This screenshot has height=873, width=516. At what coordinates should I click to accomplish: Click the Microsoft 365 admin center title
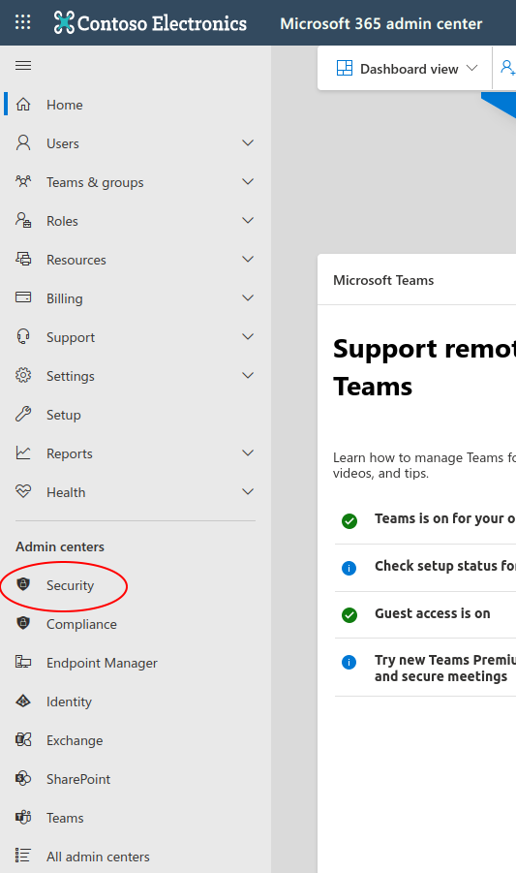point(380,23)
